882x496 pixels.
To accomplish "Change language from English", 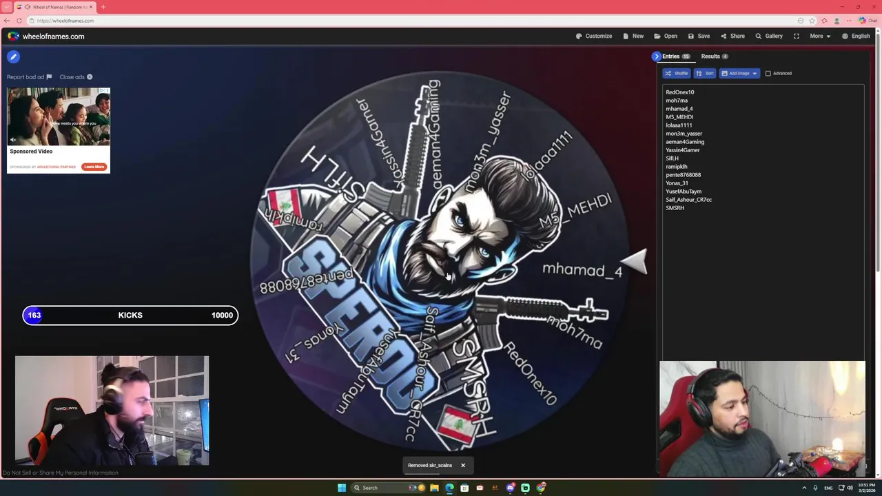I will pyautogui.click(x=856, y=36).
